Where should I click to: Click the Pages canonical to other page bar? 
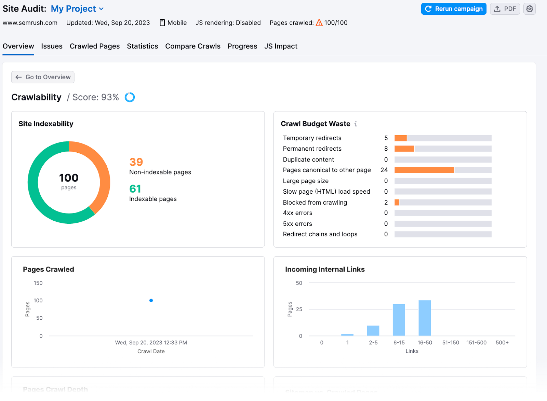(x=424, y=170)
